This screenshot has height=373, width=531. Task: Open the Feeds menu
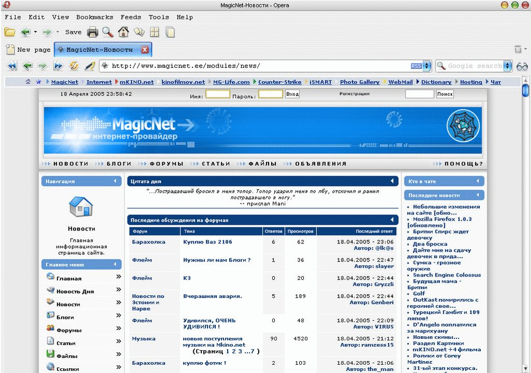tap(131, 17)
